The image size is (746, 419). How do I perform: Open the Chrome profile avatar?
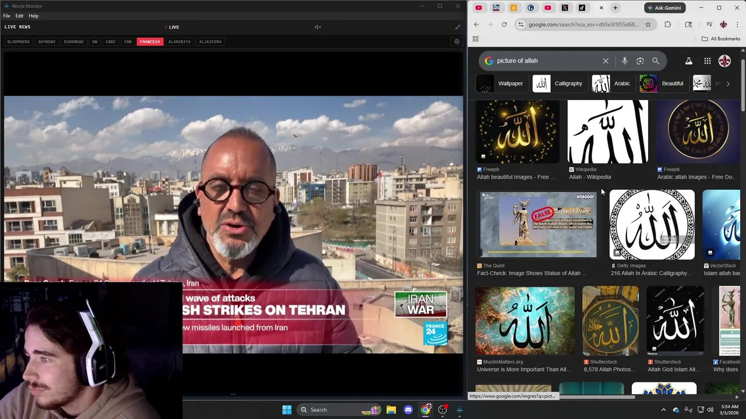coord(723,24)
